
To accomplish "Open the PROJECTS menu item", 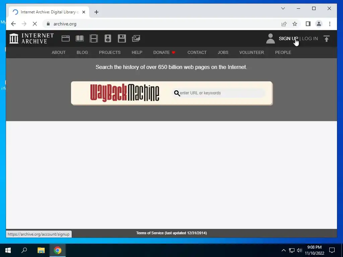I will coord(110,53).
